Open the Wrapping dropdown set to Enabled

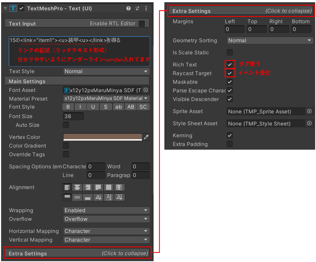pyautogui.click(x=107, y=210)
